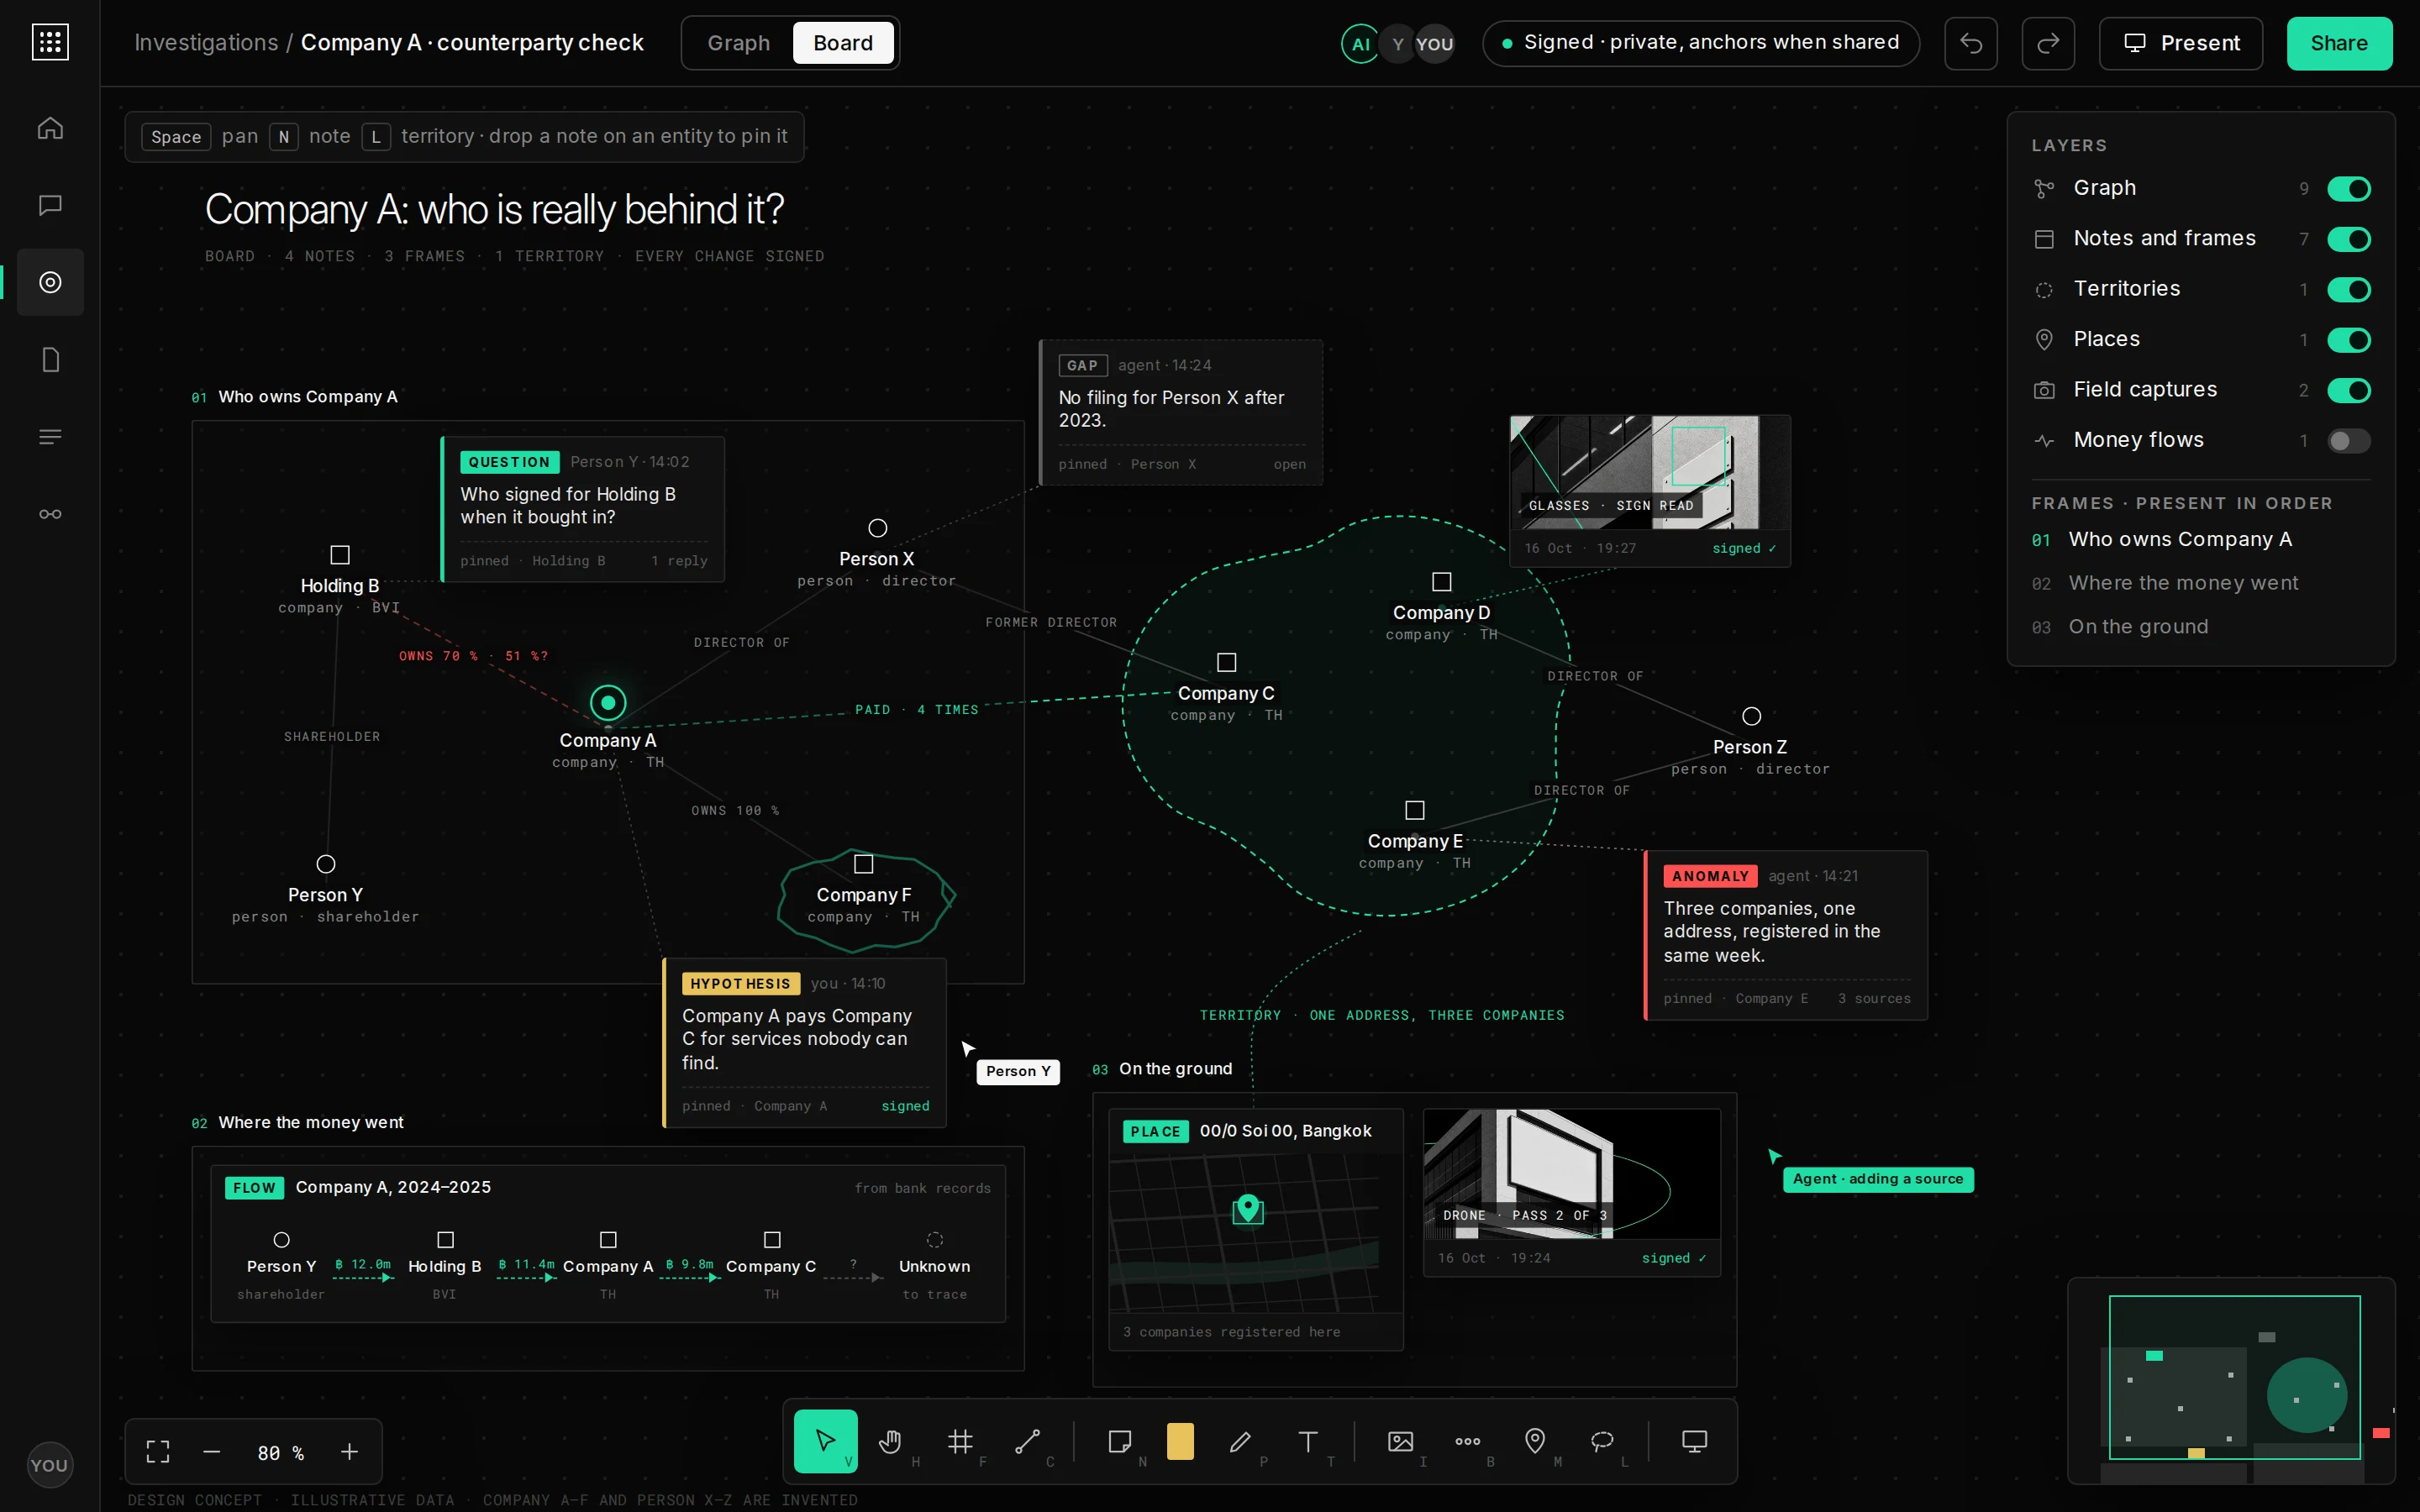The image size is (2420, 1512).
Task: Toggle the Territories layer
Action: 2348,289
